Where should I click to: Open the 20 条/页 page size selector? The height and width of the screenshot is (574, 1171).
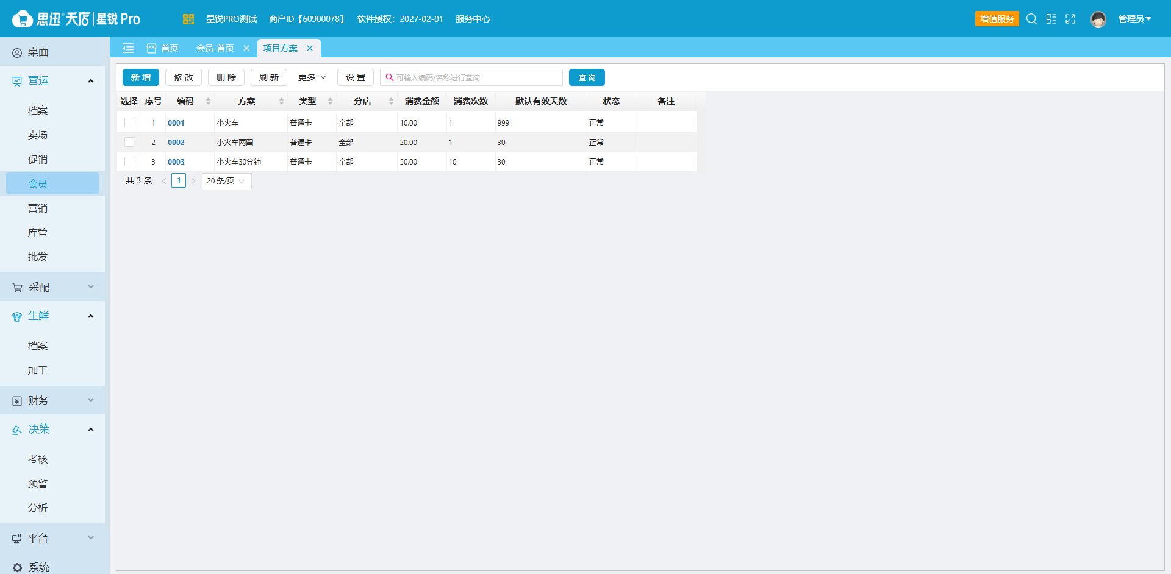tap(226, 181)
